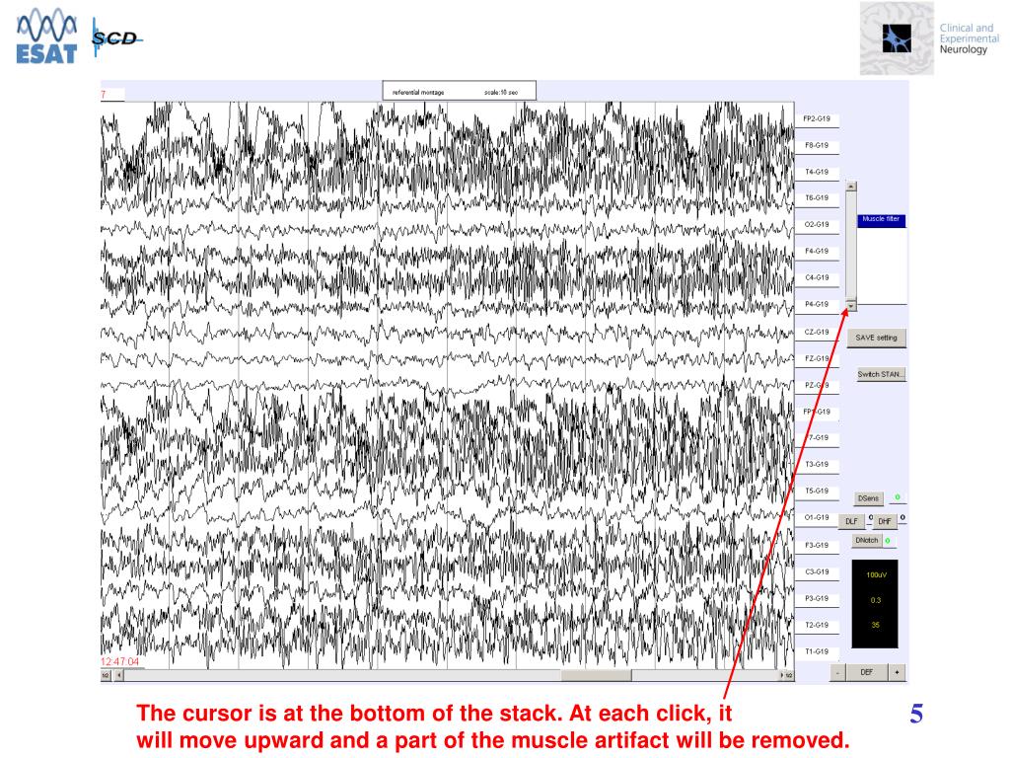This screenshot has width=1010, height=758.
Task: Click the half-page forward button at scrollbar right end
Action: pyautogui.click(x=790, y=675)
